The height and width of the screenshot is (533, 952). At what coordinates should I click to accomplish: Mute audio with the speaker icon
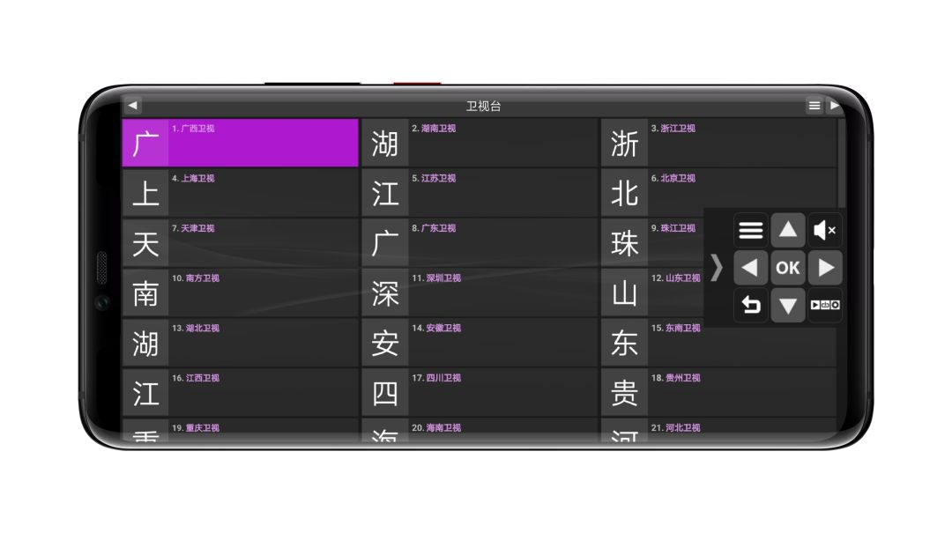pyautogui.click(x=825, y=230)
